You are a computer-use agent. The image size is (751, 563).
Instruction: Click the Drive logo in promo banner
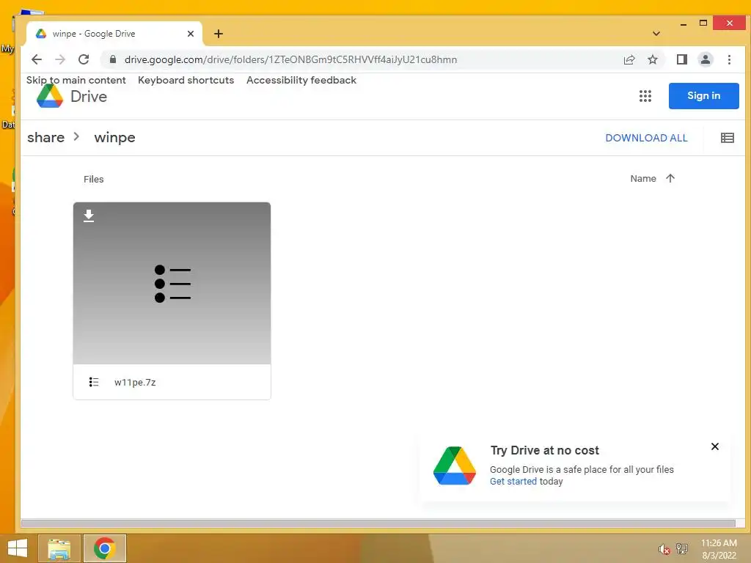click(x=455, y=466)
